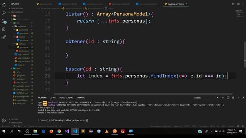
Task: Open the Extensions view in activity bar
Action: tap(3, 37)
